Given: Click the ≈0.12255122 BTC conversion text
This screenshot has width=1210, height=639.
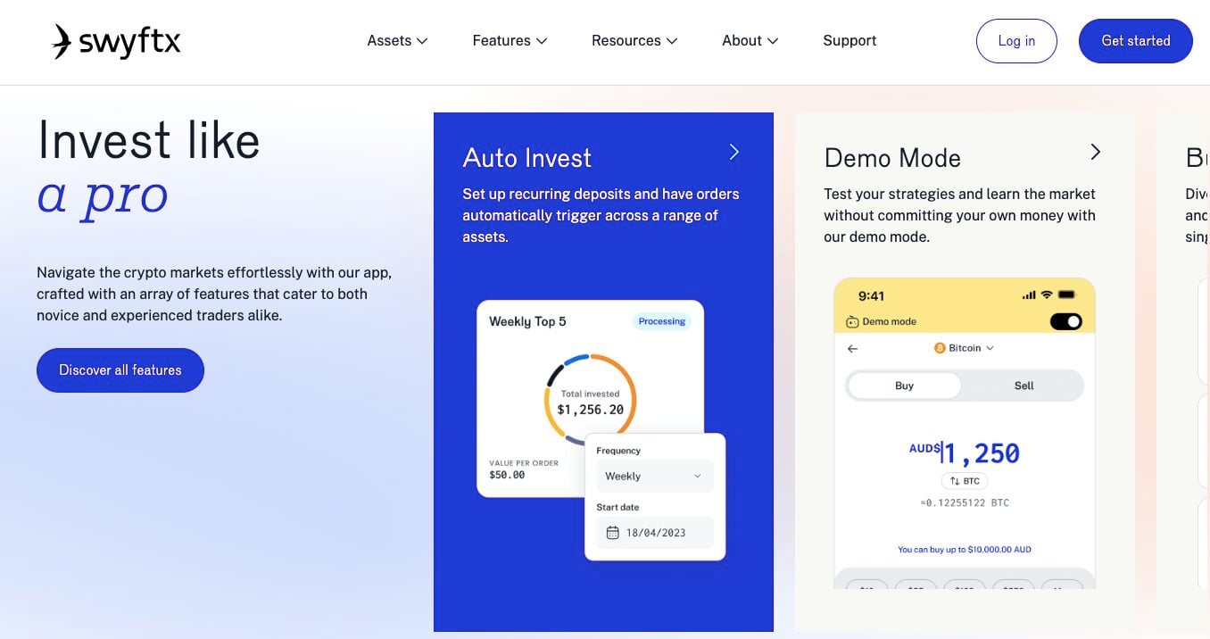Looking at the screenshot, I should [964, 502].
